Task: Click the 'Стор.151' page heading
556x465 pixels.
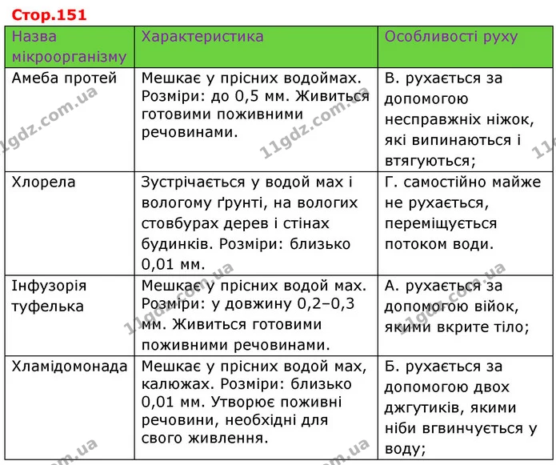Action: [x=49, y=15]
